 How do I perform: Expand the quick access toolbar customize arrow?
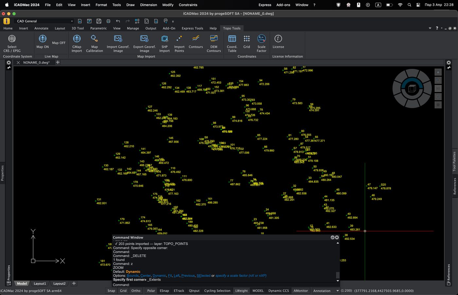[173, 21]
